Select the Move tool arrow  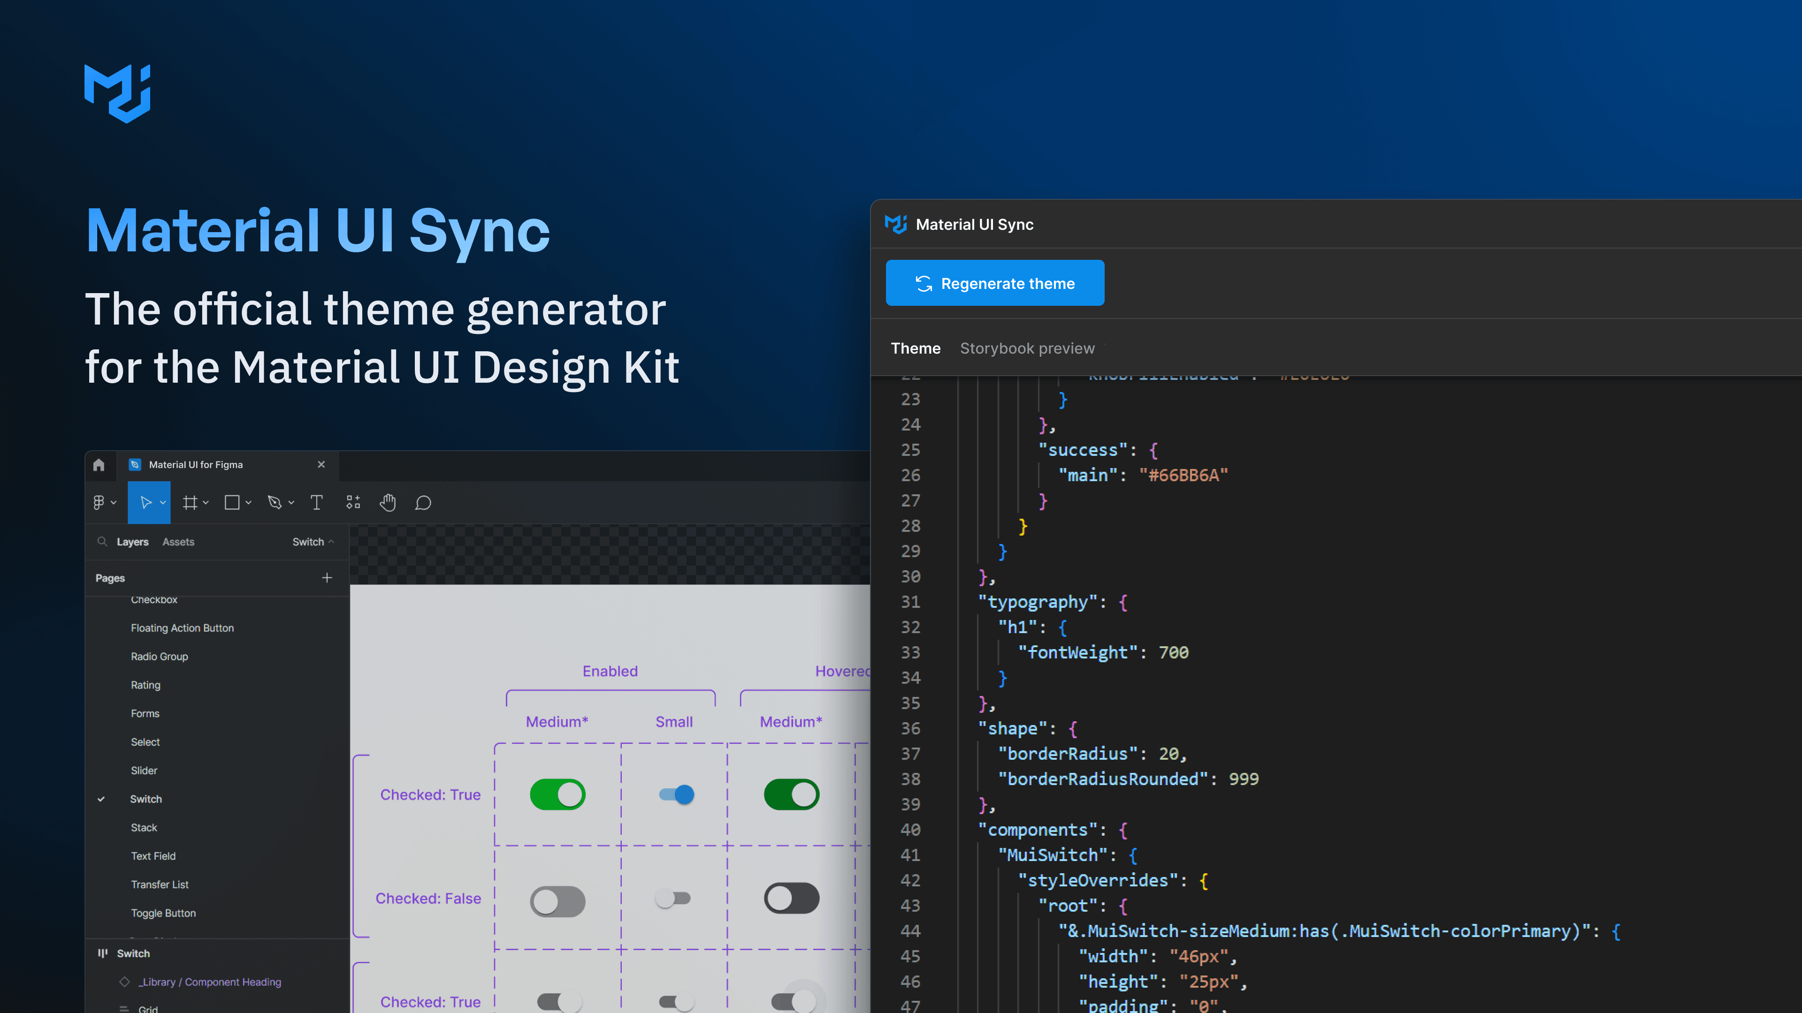[x=145, y=503]
